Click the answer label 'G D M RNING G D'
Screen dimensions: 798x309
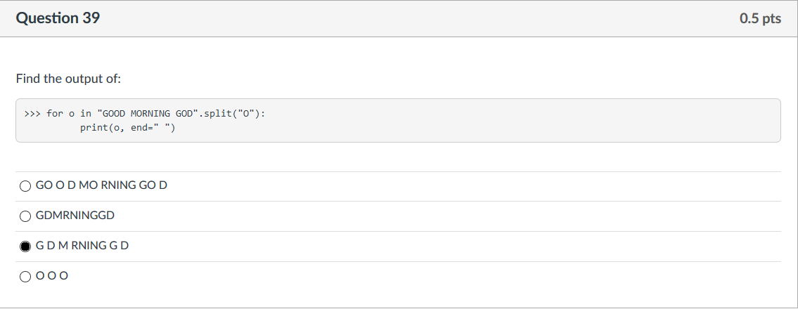82,246
